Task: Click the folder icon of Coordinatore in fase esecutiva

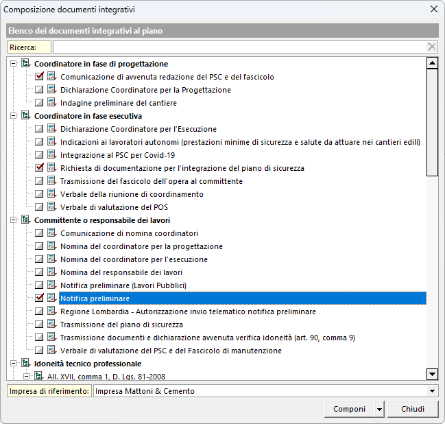Action: 25,116
